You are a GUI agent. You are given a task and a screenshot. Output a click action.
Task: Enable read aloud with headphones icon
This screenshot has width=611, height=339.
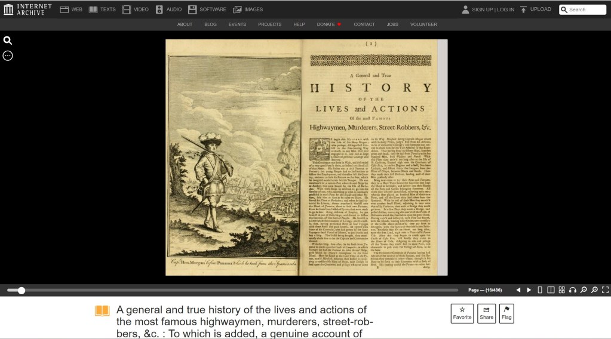(573, 290)
